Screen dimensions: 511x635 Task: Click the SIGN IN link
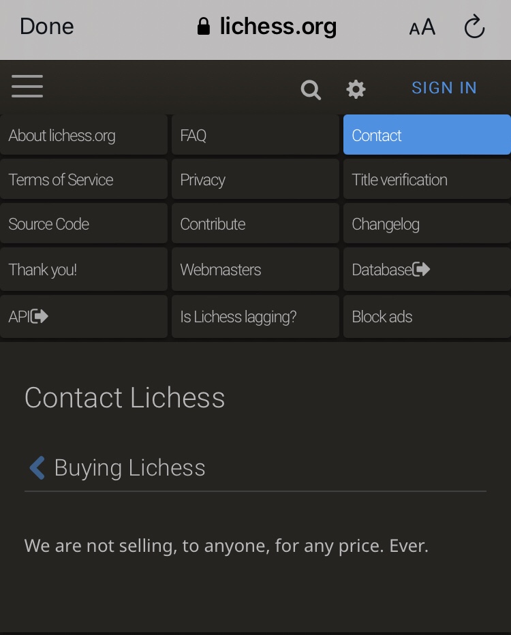(x=444, y=88)
